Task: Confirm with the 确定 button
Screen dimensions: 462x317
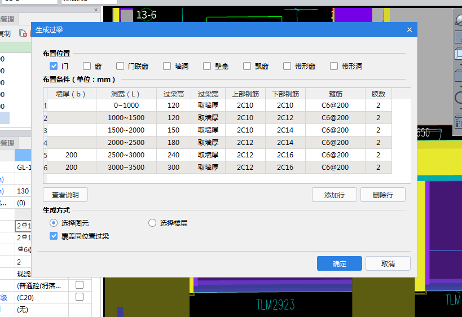Action: (340, 263)
